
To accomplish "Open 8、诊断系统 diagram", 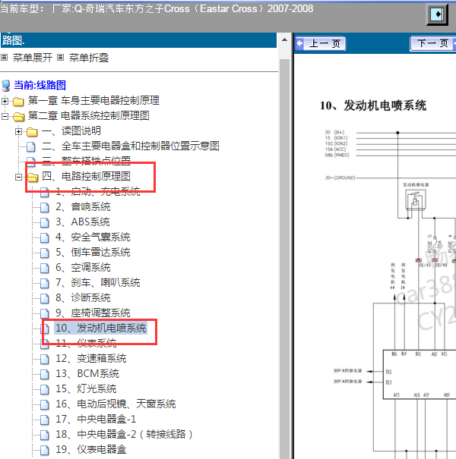I will (x=83, y=298).
